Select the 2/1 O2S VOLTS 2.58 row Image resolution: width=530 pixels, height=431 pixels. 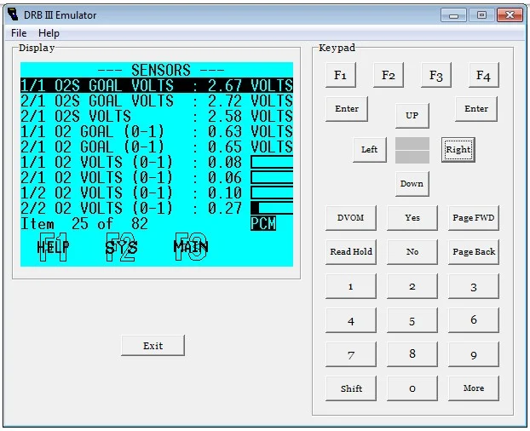point(157,116)
